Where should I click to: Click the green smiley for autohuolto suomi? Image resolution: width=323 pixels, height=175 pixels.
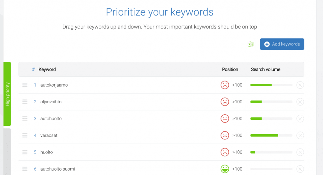pyautogui.click(x=225, y=169)
